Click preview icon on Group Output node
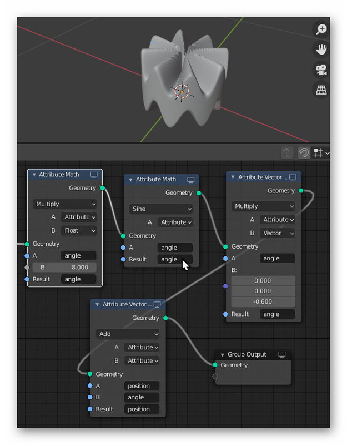 282,354
